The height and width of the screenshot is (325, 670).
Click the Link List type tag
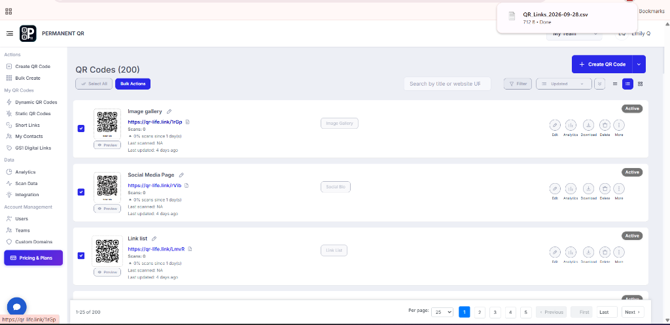point(334,250)
